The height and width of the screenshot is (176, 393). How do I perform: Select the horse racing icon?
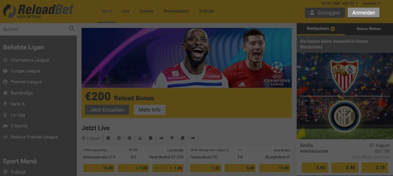pos(161,138)
